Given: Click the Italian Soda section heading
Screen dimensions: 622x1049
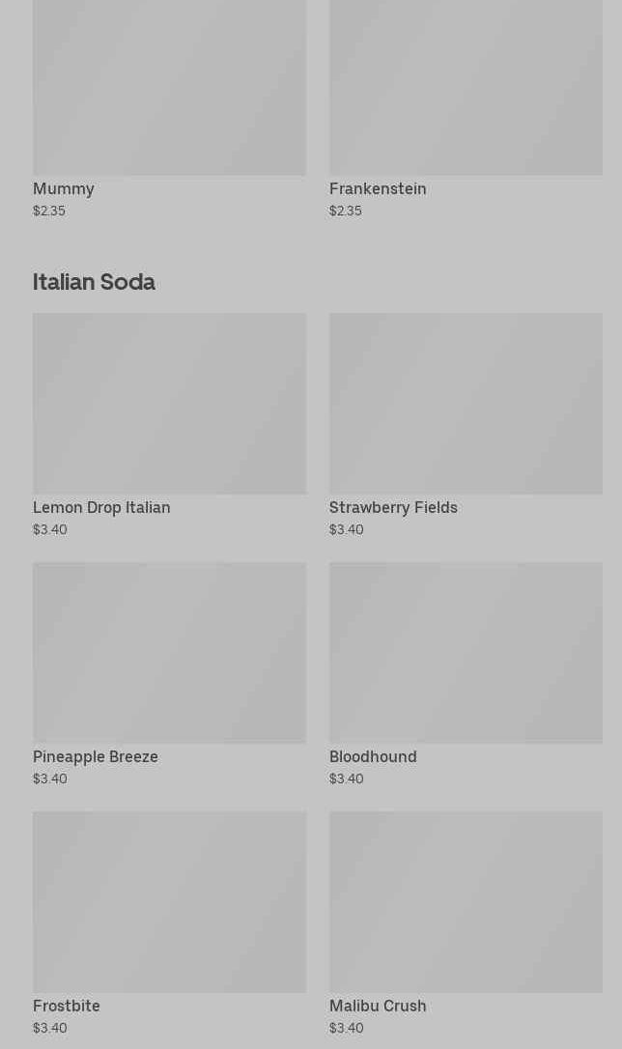Looking at the screenshot, I should 94,282.
